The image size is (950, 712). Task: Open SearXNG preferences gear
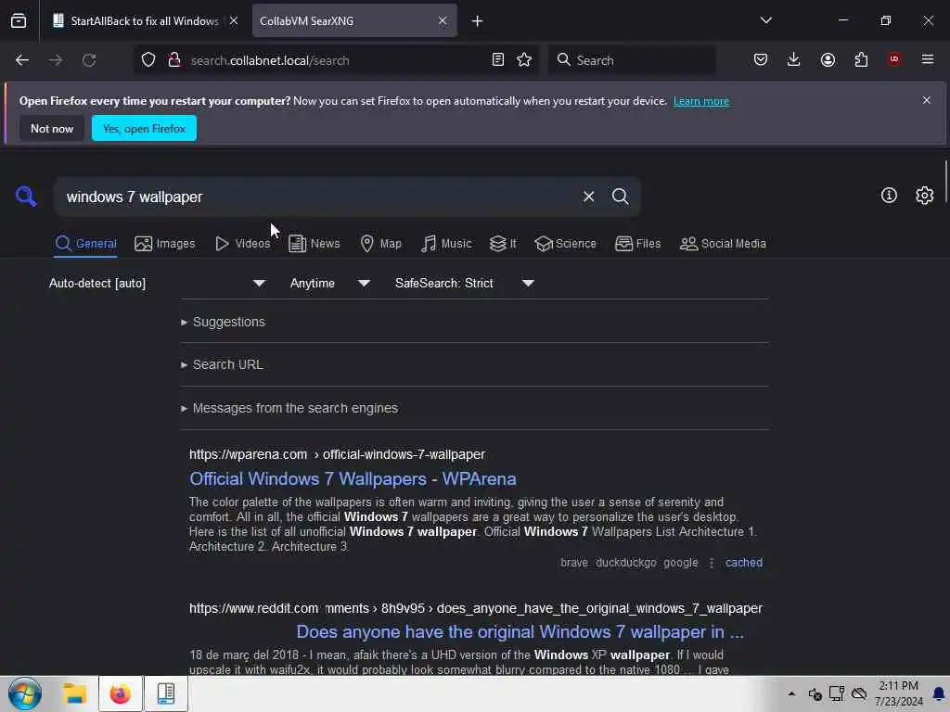click(925, 195)
